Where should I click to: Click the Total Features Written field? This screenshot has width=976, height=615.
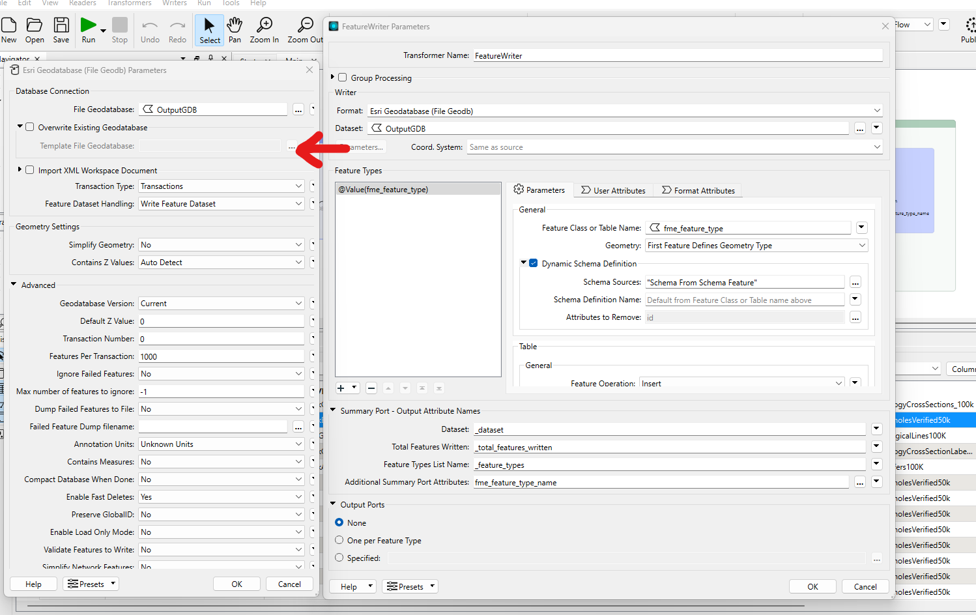coord(669,447)
